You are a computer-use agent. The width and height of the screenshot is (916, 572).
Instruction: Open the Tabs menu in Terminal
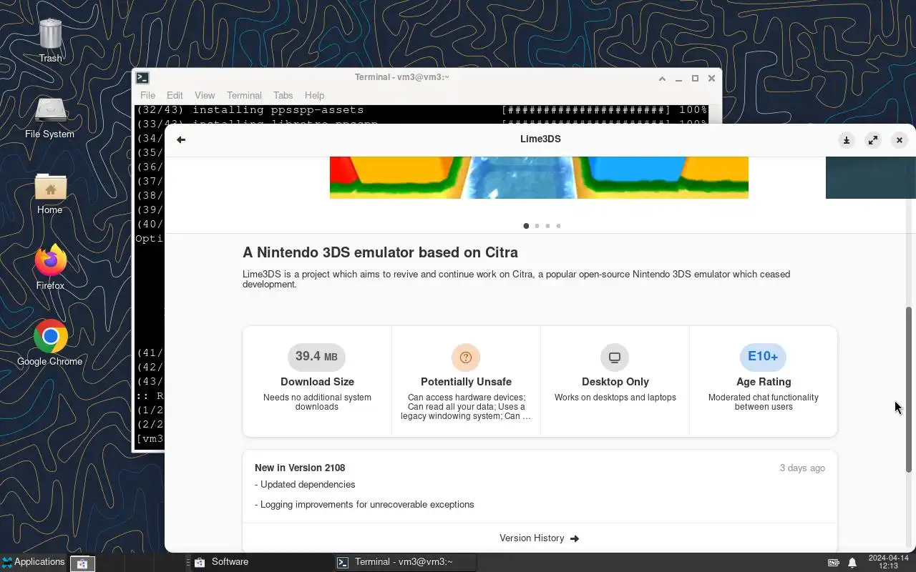click(x=283, y=95)
